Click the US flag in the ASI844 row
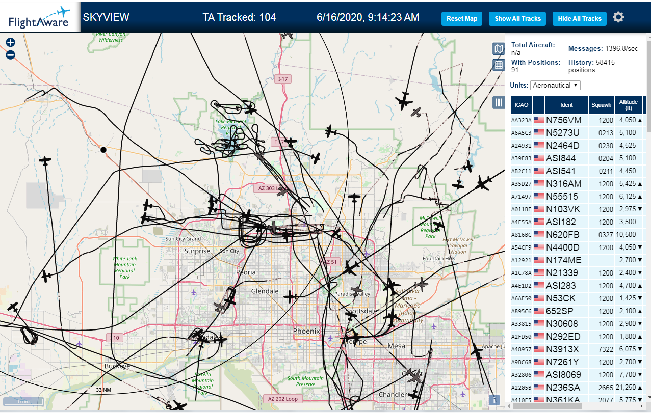651x413 pixels. pyautogui.click(x=539, y=158)
